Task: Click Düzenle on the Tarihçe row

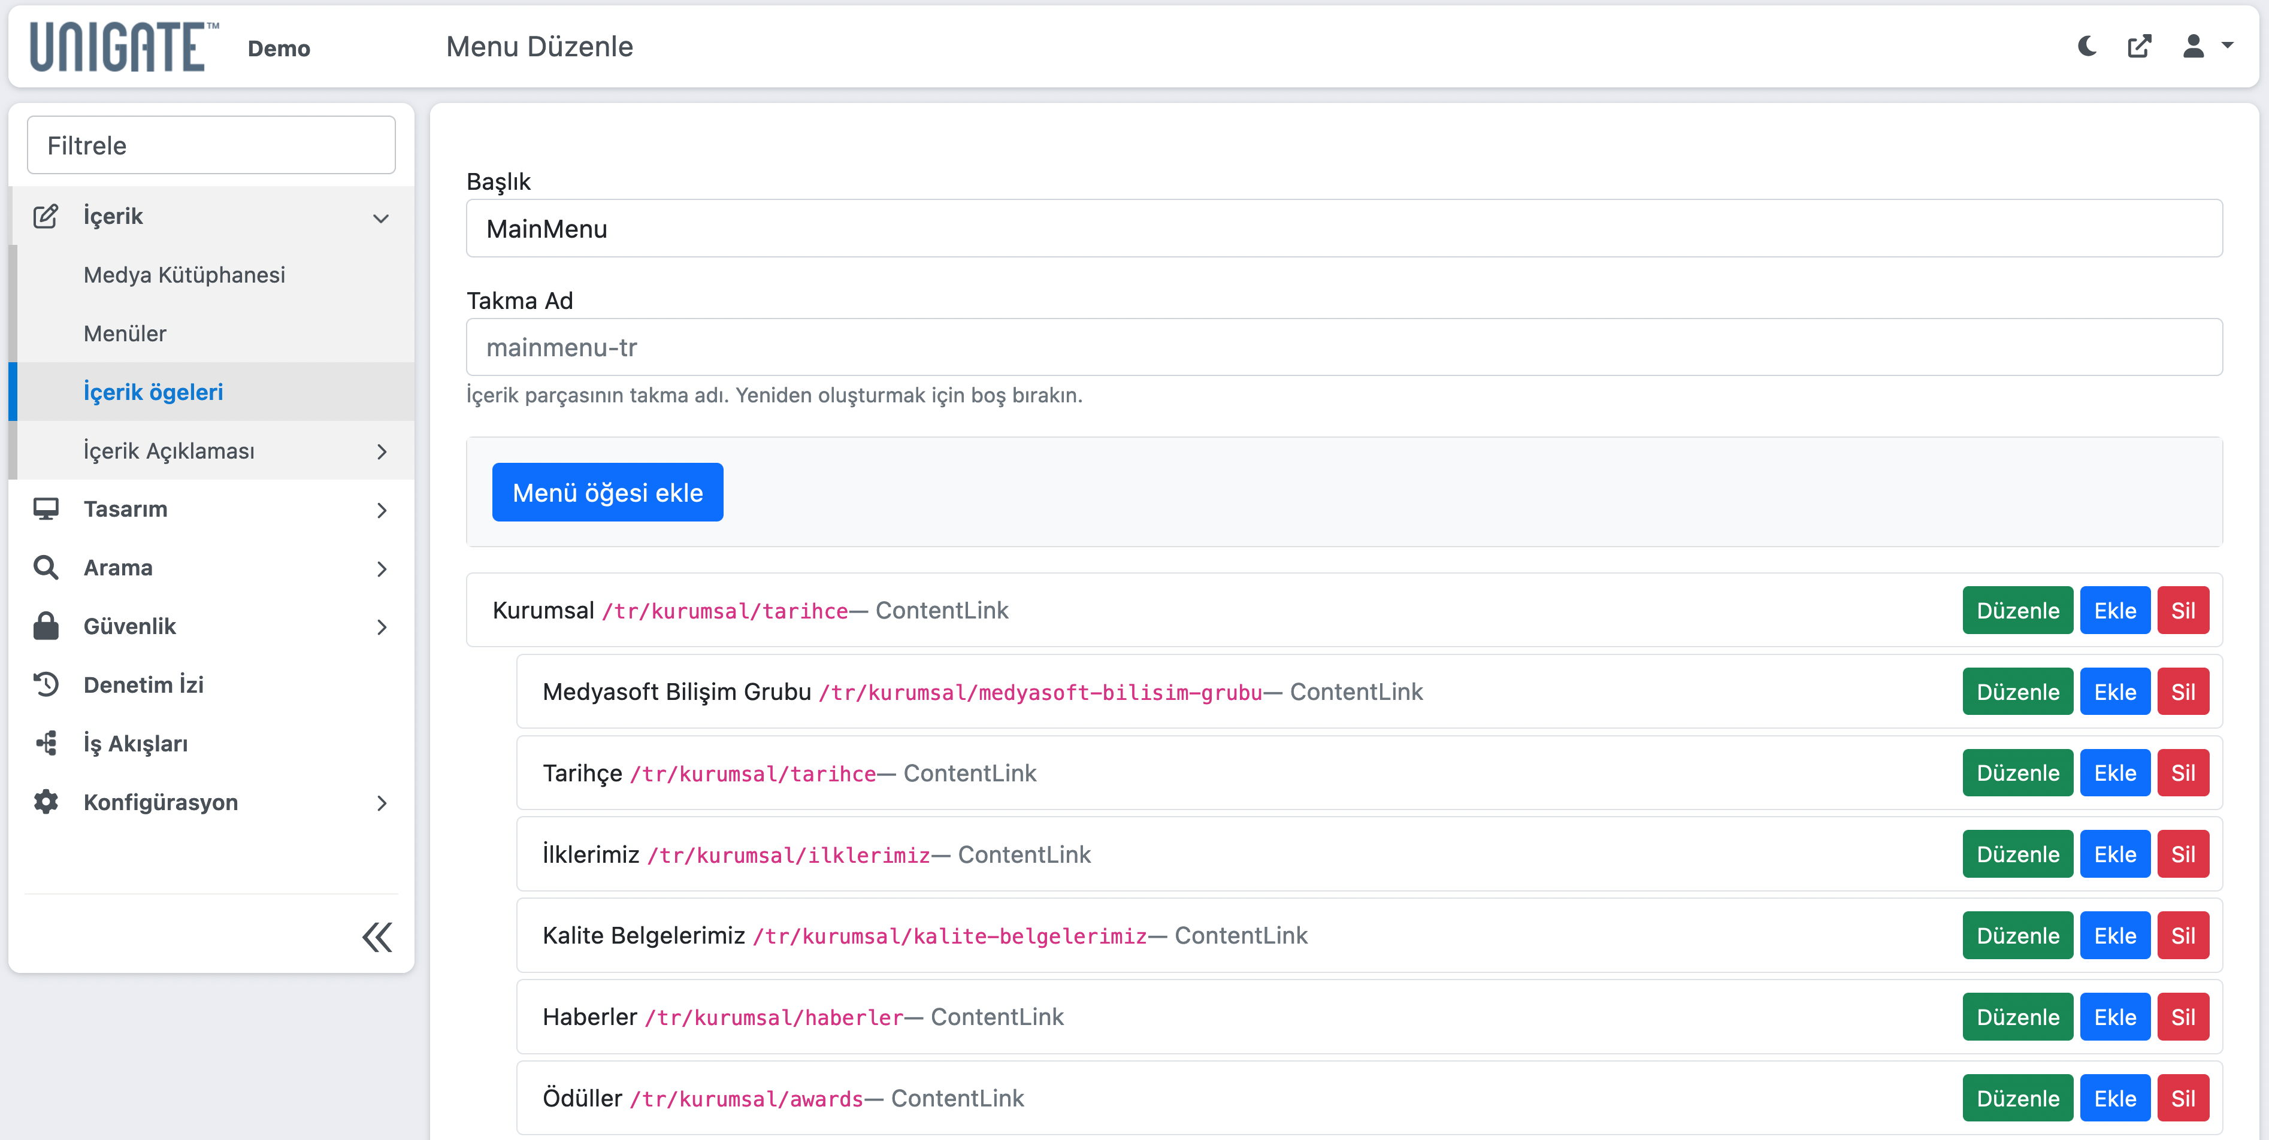Action: click(2017, 773)
